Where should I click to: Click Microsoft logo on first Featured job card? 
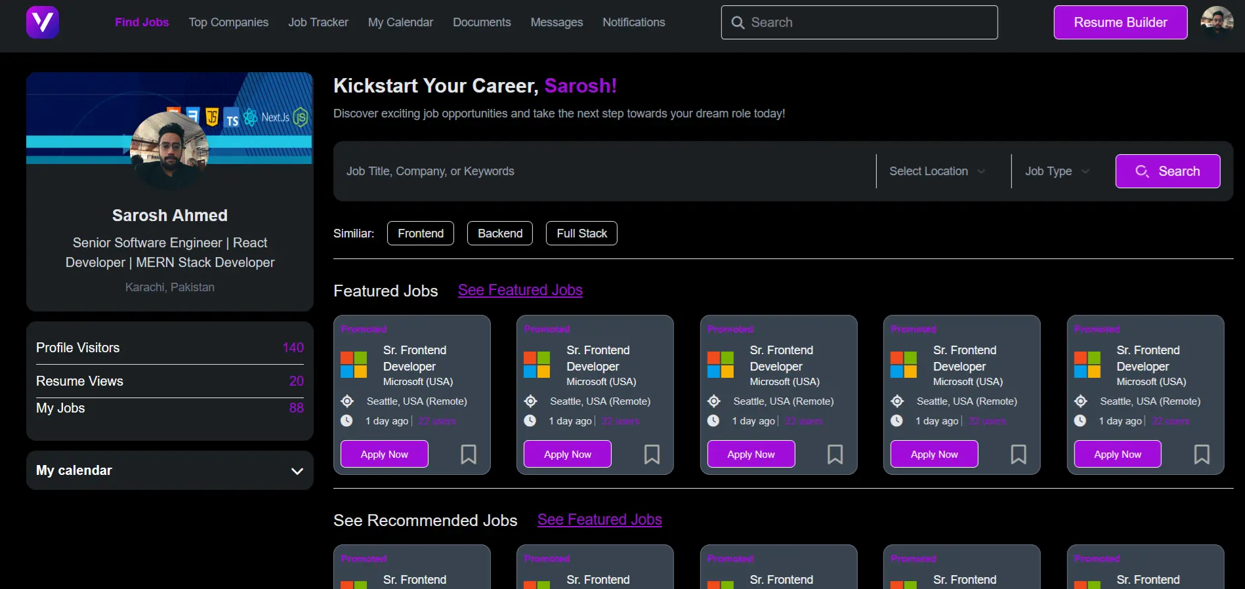click(354, 365)
